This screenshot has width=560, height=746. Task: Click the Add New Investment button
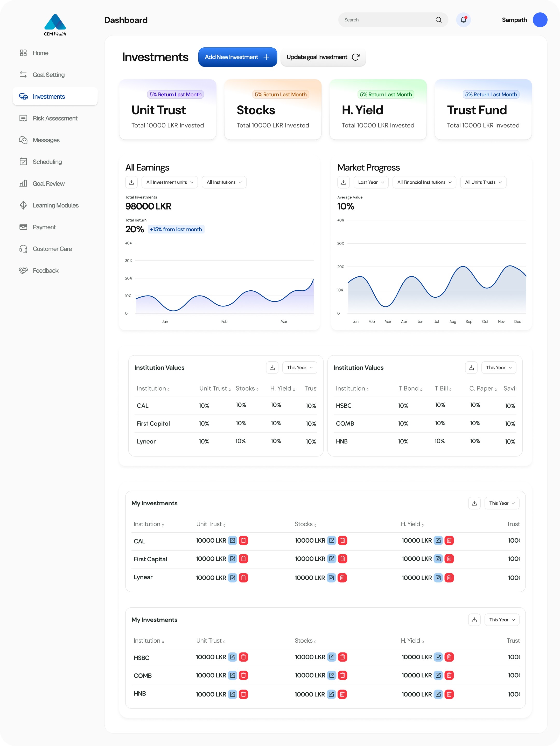pos(237,57)
